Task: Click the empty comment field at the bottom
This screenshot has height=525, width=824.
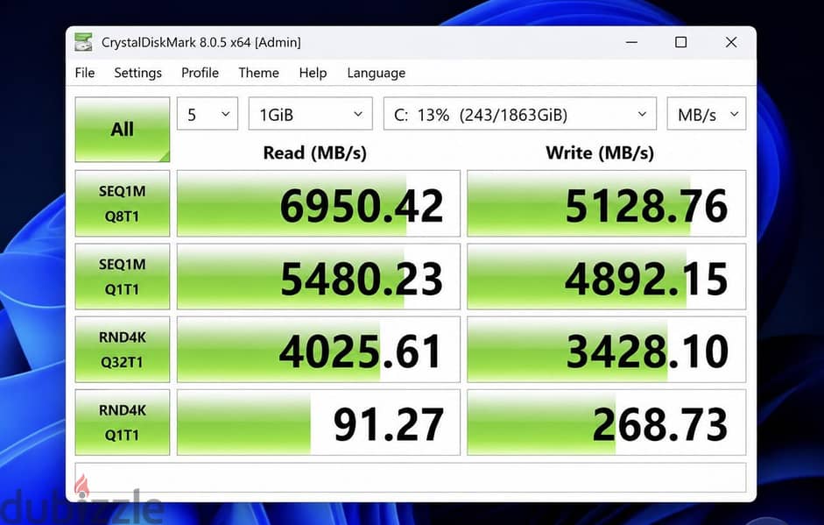Action: 411,478
